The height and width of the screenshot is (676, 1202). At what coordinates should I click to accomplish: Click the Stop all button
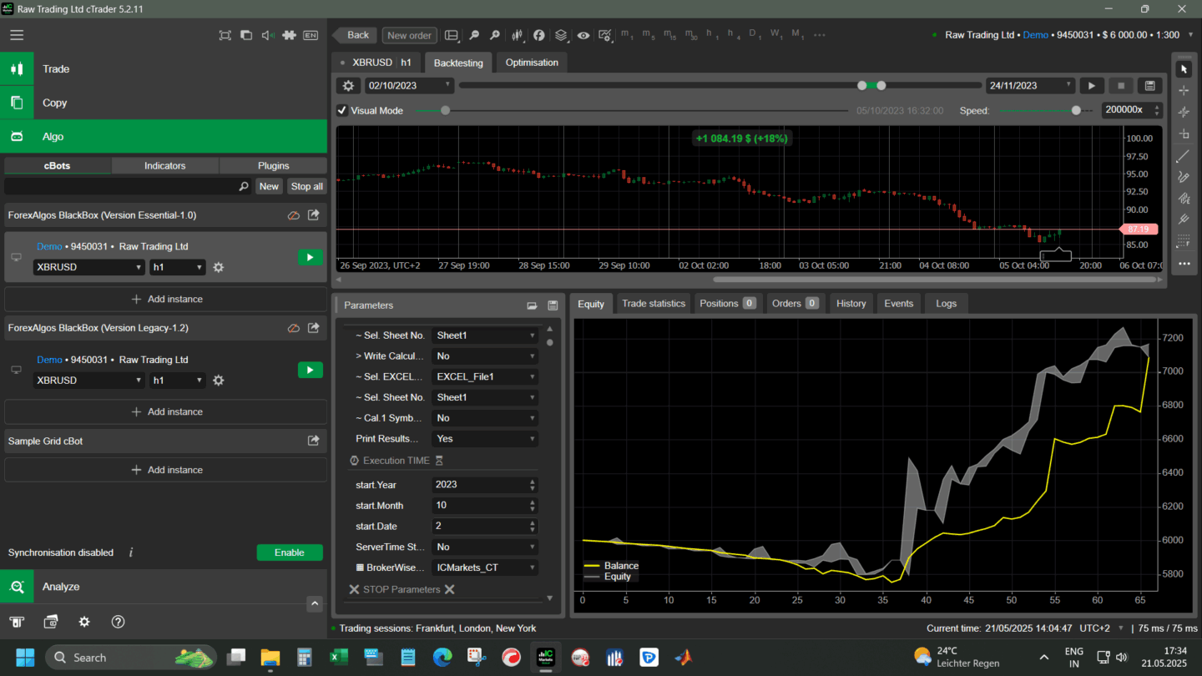pos(306,187)
